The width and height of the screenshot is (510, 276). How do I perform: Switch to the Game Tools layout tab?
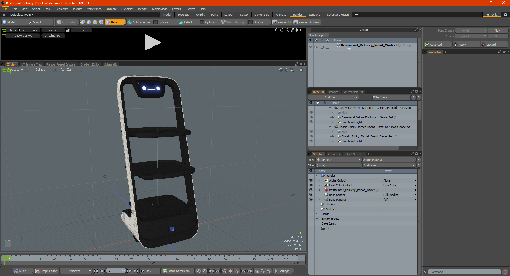coord(262,15)
